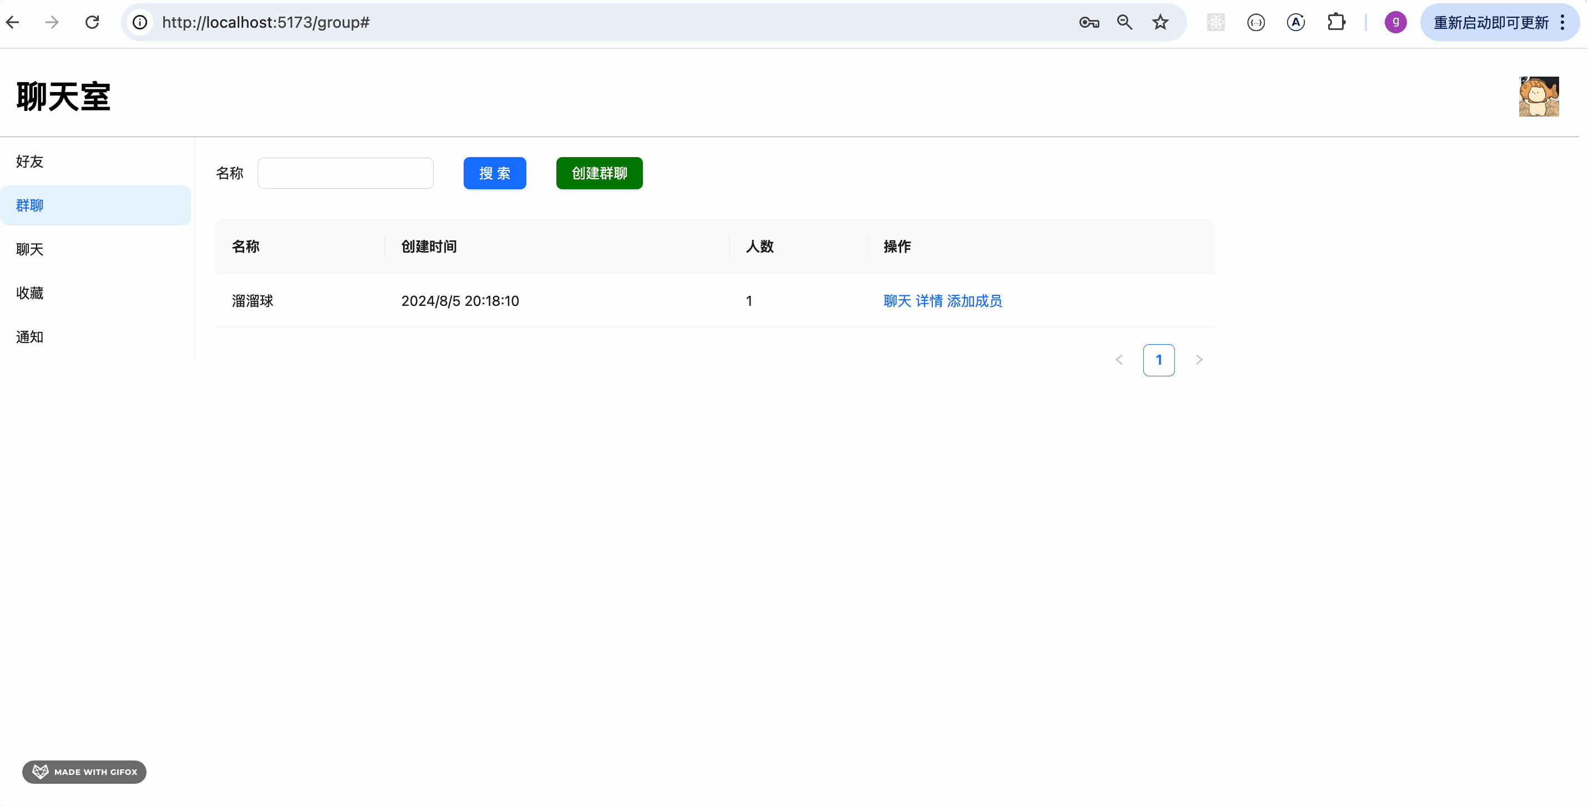Image resolution: width=1588 pixels, height=806 pixels.
Task: Click the blue 搜索 button
Action: [x=494, y=173]
